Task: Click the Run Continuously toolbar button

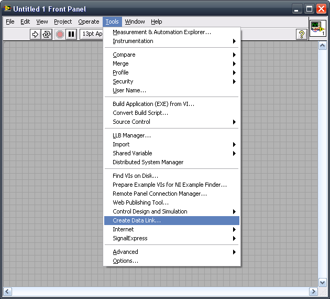Action: pos(47,34)
